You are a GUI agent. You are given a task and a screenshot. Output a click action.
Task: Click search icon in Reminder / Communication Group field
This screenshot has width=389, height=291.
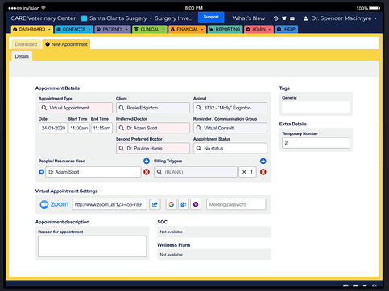click(x=199, y=128)
